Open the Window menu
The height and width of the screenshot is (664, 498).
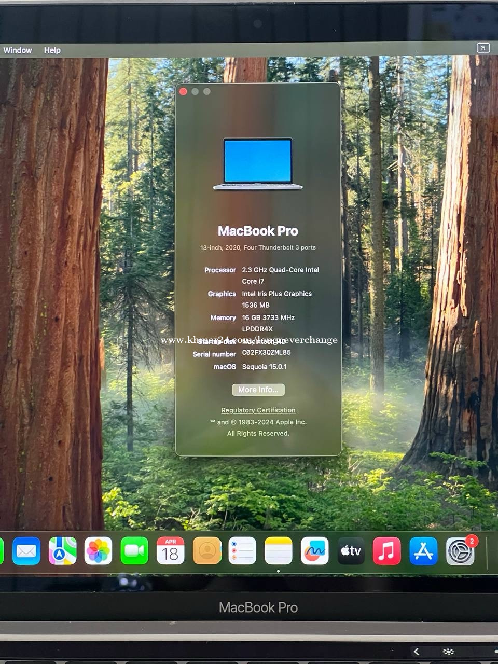tap(18, 50)
